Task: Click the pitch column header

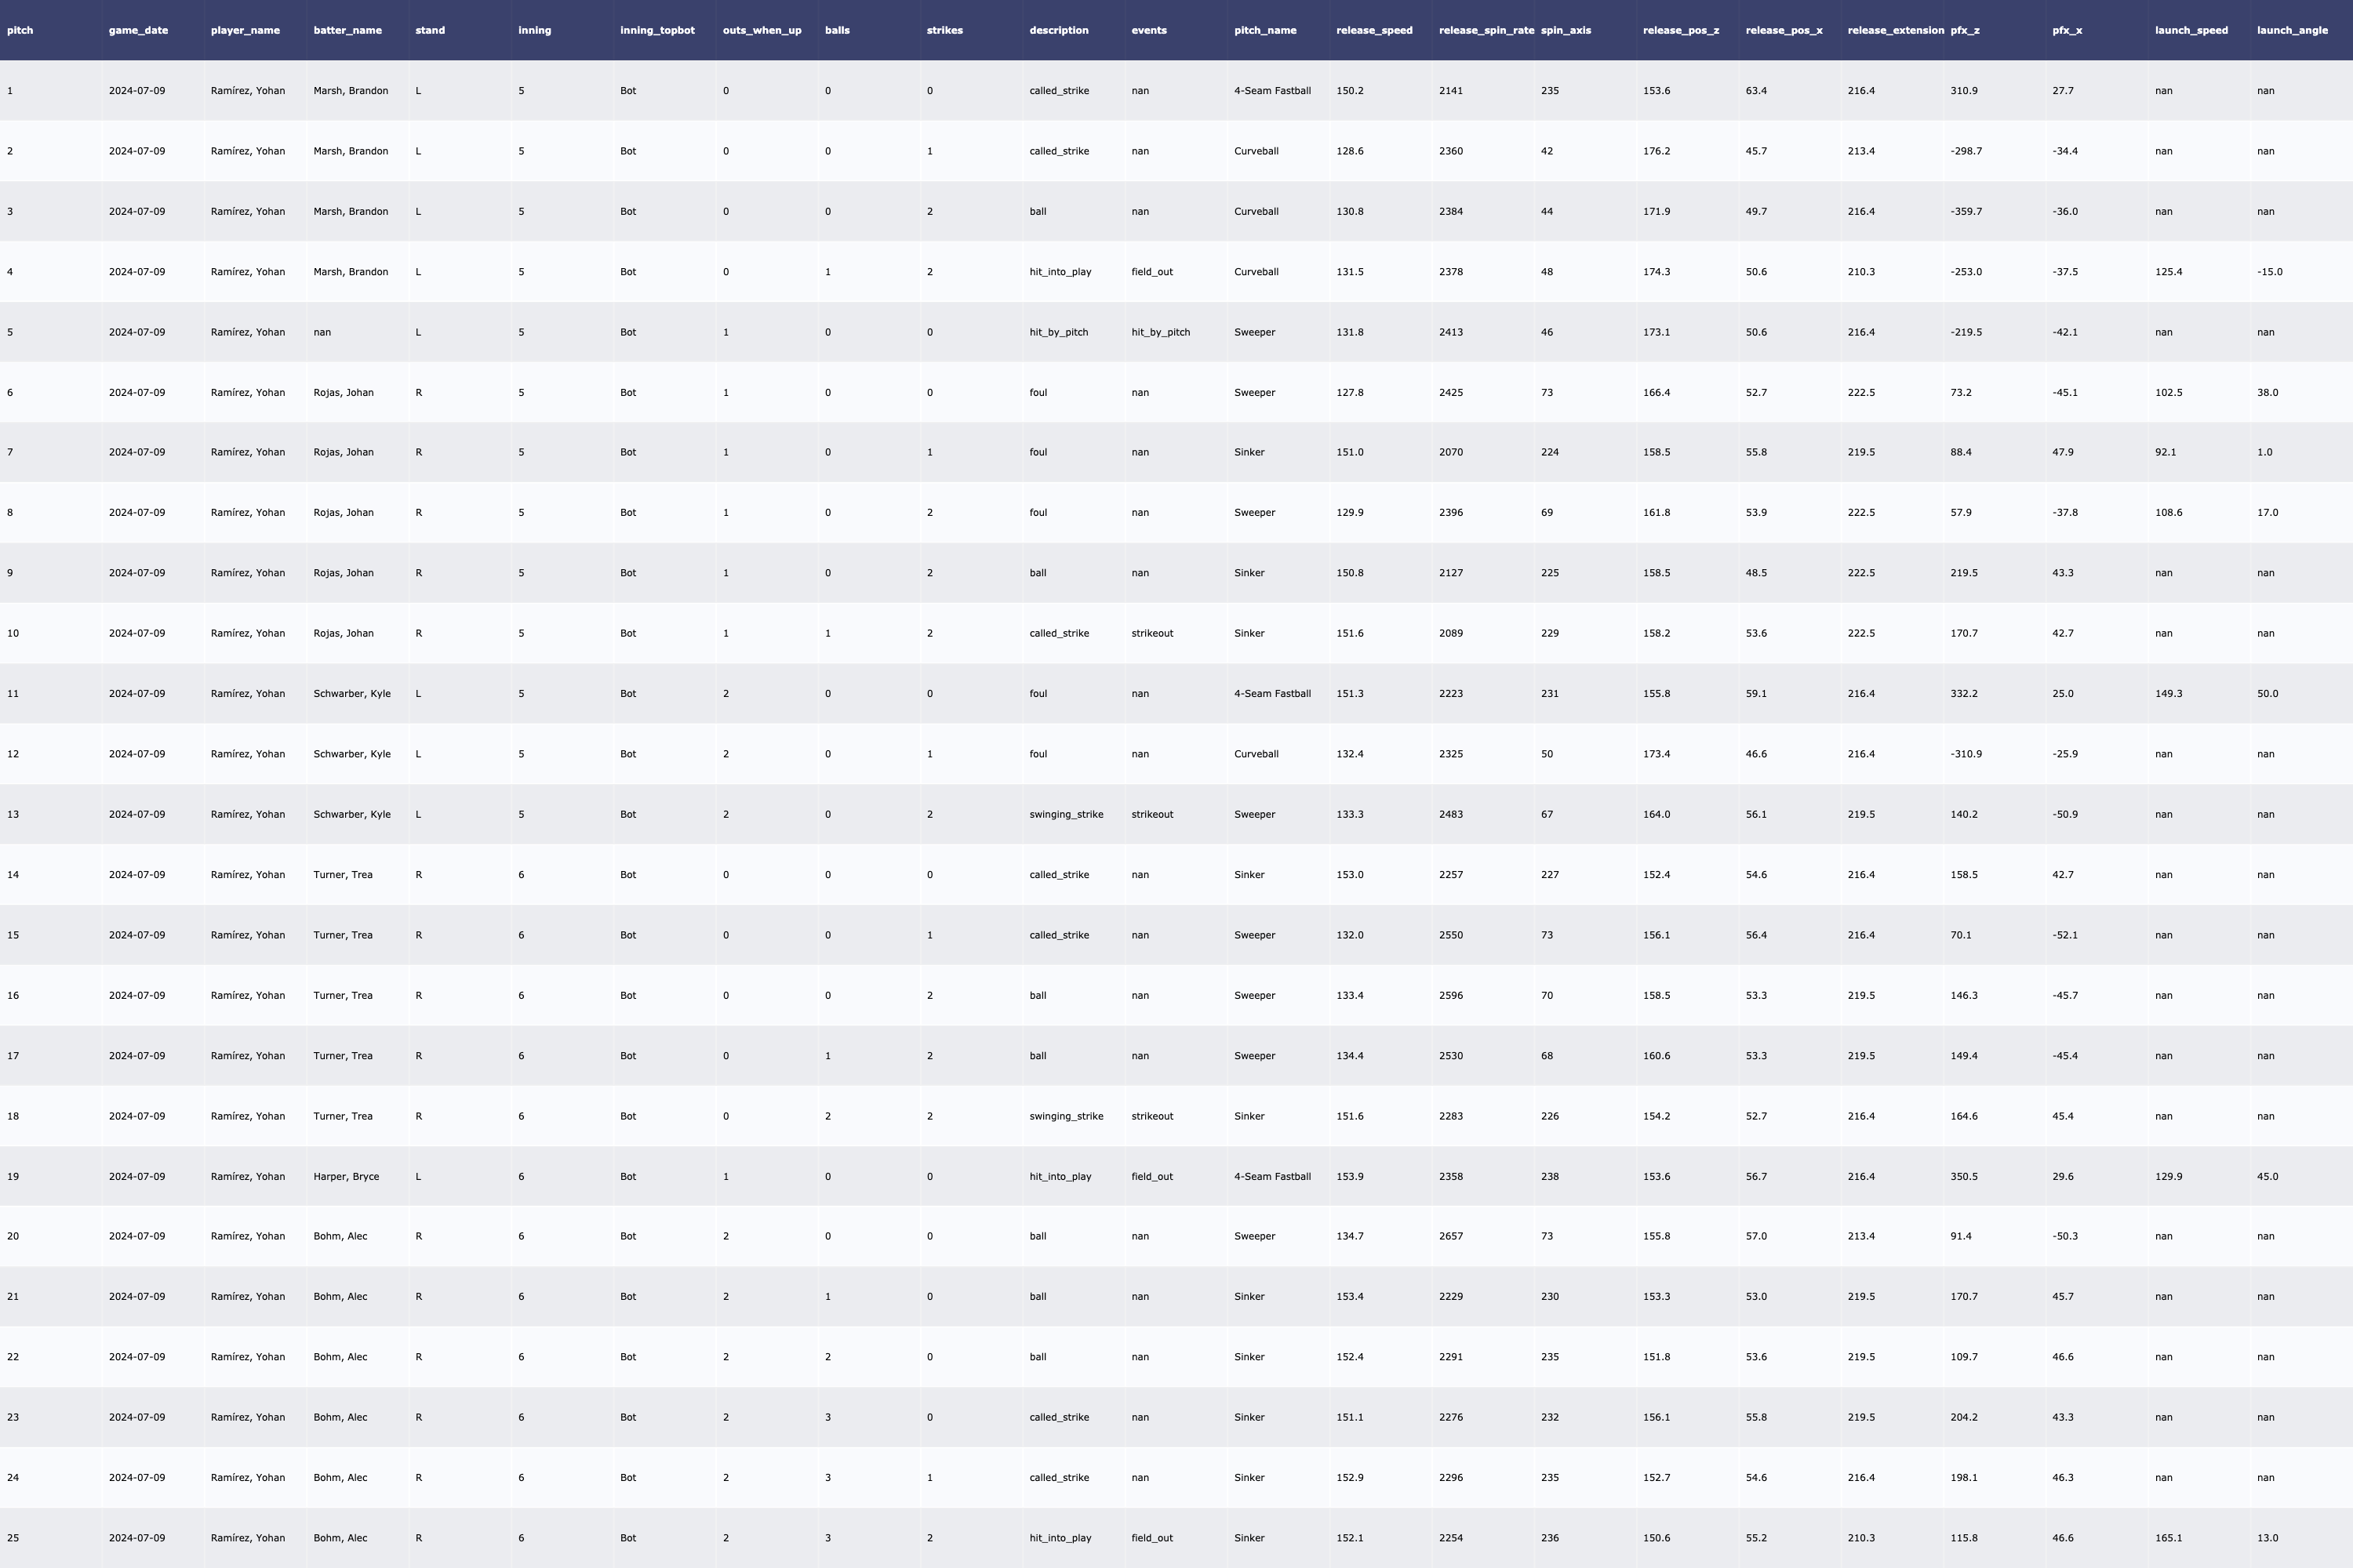Action: [x=20, y=30]
